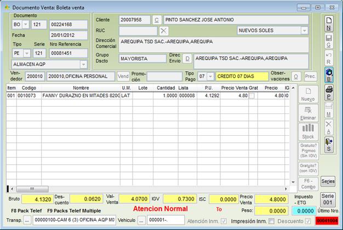Click the Serie 001 button
Viewport: 343px width, 230px height.
[328, 199]
